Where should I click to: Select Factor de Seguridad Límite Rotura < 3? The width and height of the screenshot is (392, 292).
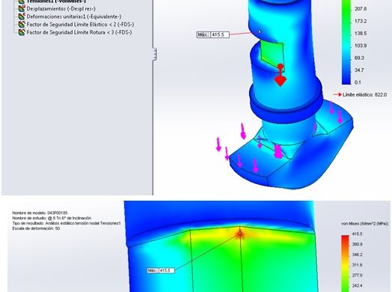click(x=79, y=32)
